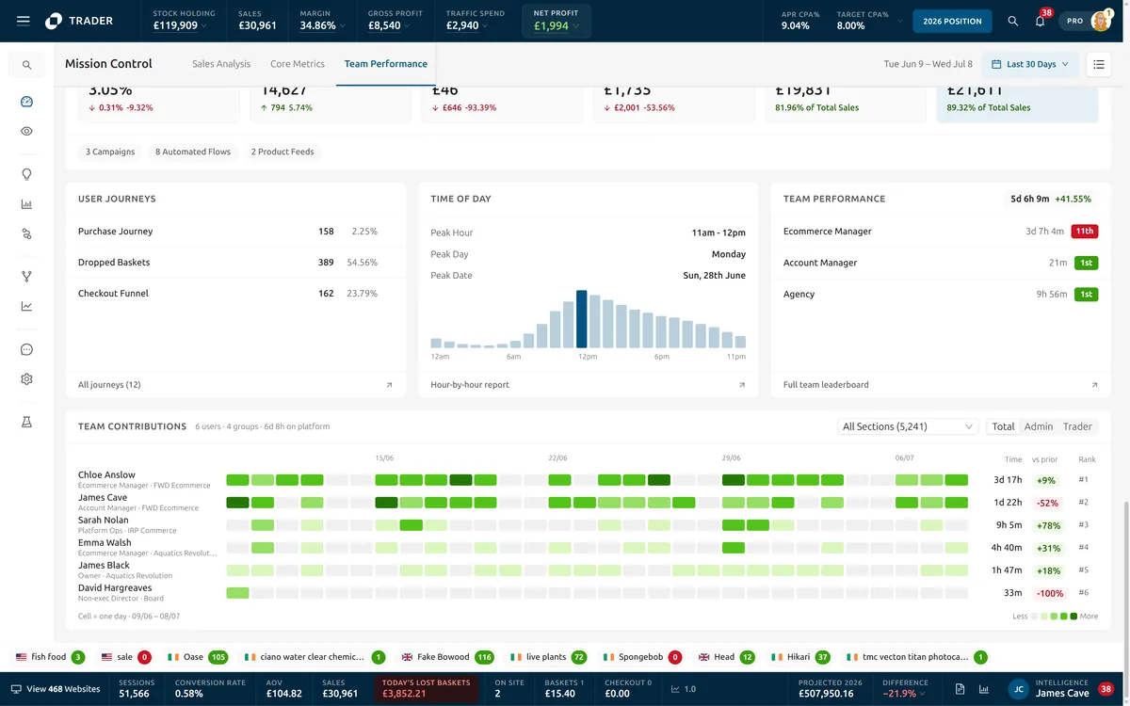Viewport: 1130px width, 706px height.
Task: Open the Ecommerce Manager 11th row
Action: [x=941, y=232]
